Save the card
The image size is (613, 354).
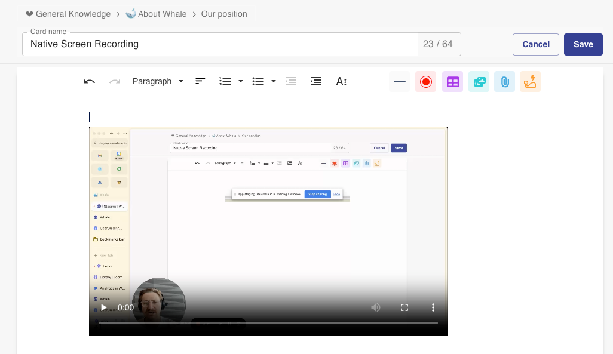tap(583, 44)
